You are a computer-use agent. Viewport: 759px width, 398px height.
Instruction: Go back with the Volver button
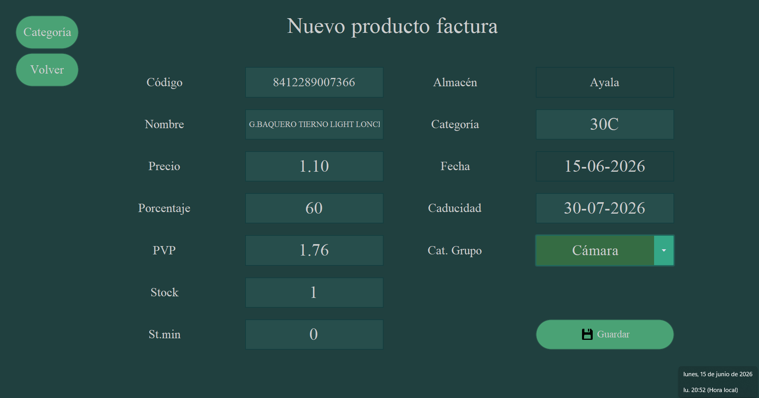click(47, 70)
